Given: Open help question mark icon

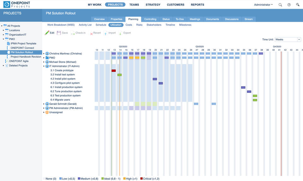Looking at the screenshot, I should click(x=289, y=5).
